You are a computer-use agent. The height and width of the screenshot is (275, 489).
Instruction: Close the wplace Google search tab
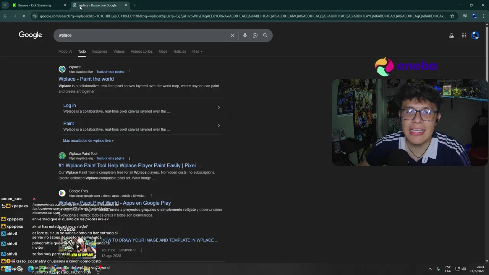pyautogui.click(x=126, y=5)
